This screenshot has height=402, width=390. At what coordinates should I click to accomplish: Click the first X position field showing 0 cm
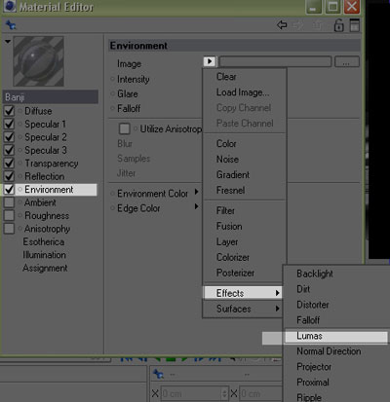click(x=191, y=394)
